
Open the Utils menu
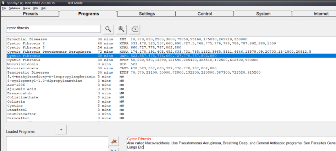click(35, 8)
